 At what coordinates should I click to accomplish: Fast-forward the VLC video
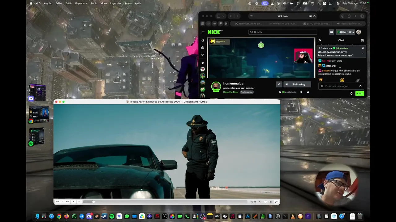[x=67, y=202]
